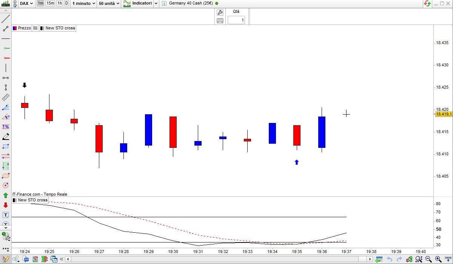Switch to 1m timeframe
This screenshot has height=264, width=453.
(x=40, y=3)
